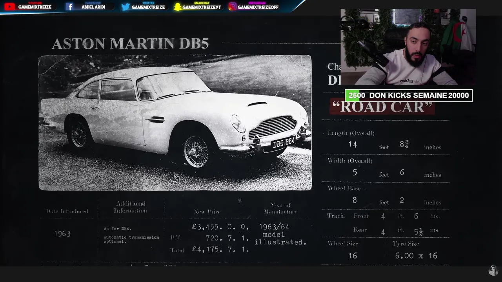Click the Track Rear label
The width and height of the screenshot is (502, 282).
click(360, 230)
